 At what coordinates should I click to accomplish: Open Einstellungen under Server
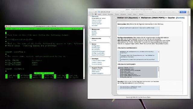(96, 48)
